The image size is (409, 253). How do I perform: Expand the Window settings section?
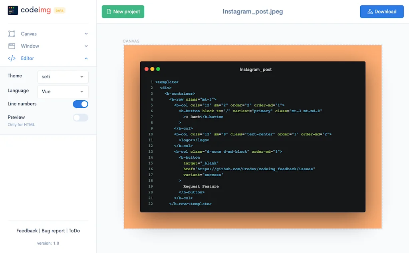point(86,46)
